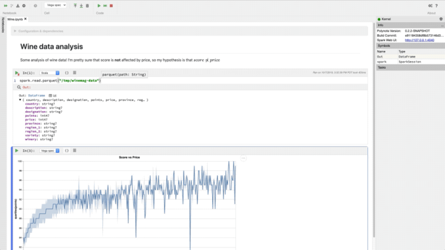Collapse the Info section header
This screenshot has width=445, height=250.
[x=411, y=25]
